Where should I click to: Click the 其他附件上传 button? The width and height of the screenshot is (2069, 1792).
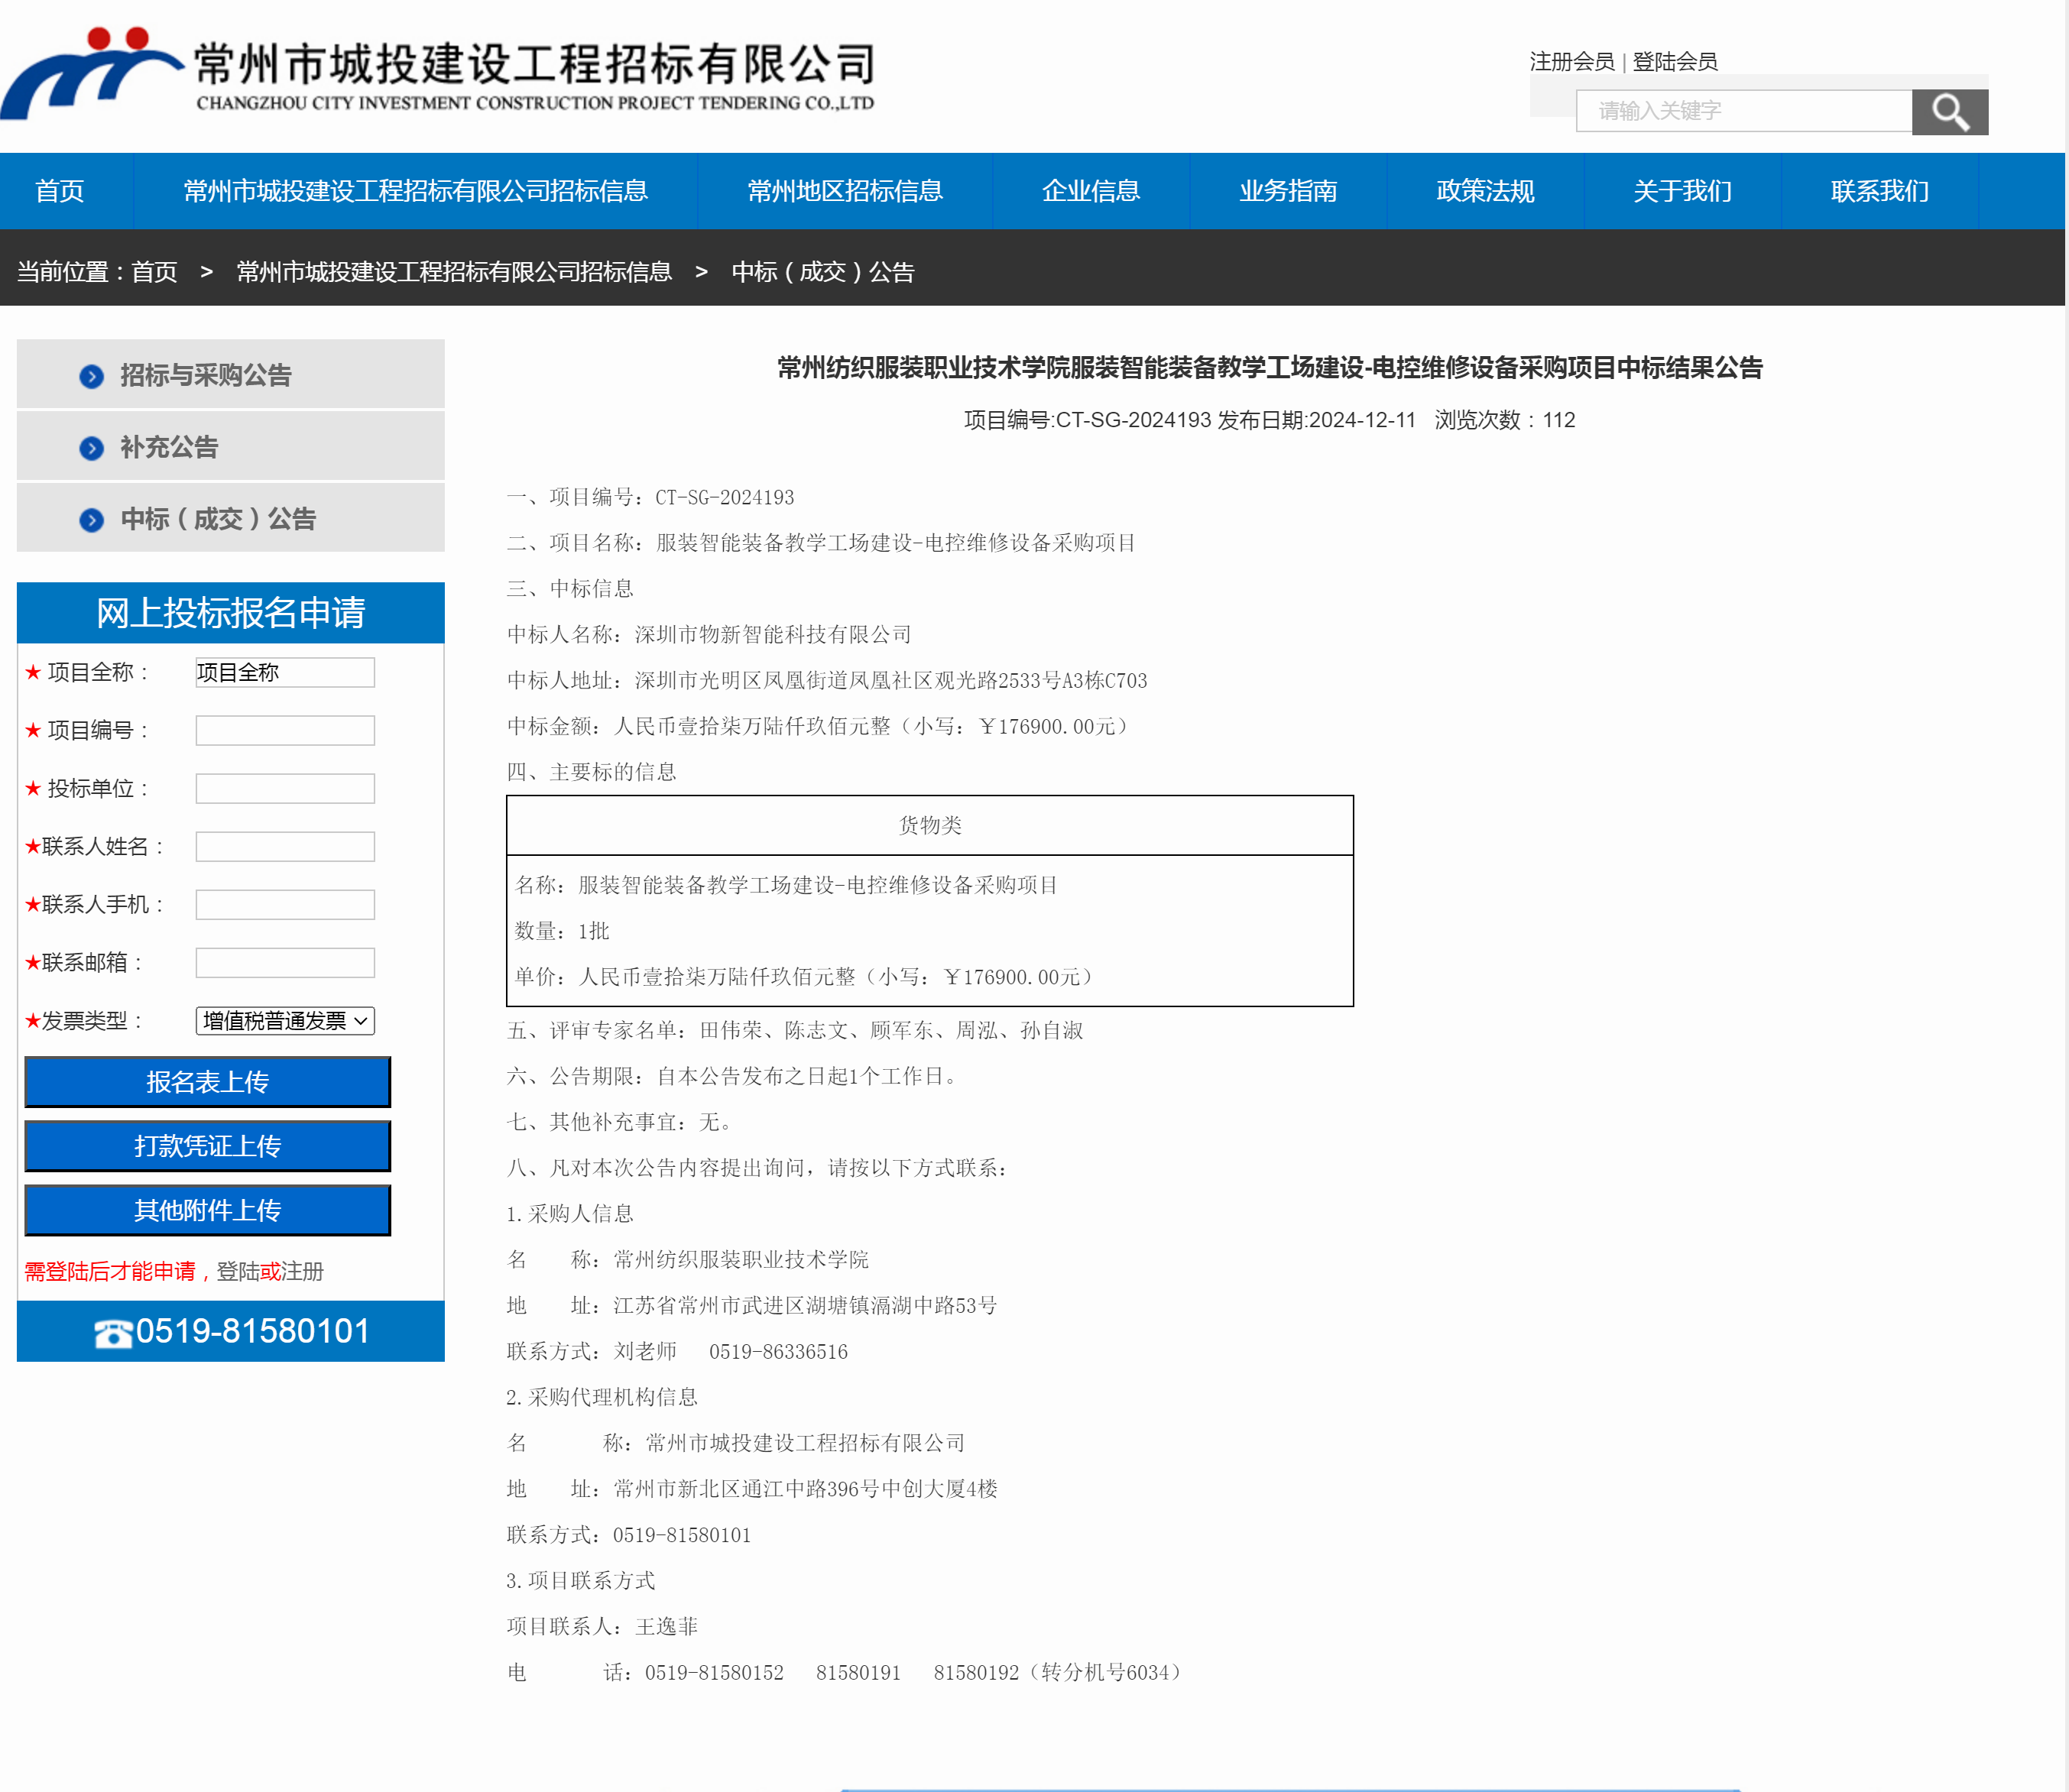pyautogui.click(x=207, y=1210)
